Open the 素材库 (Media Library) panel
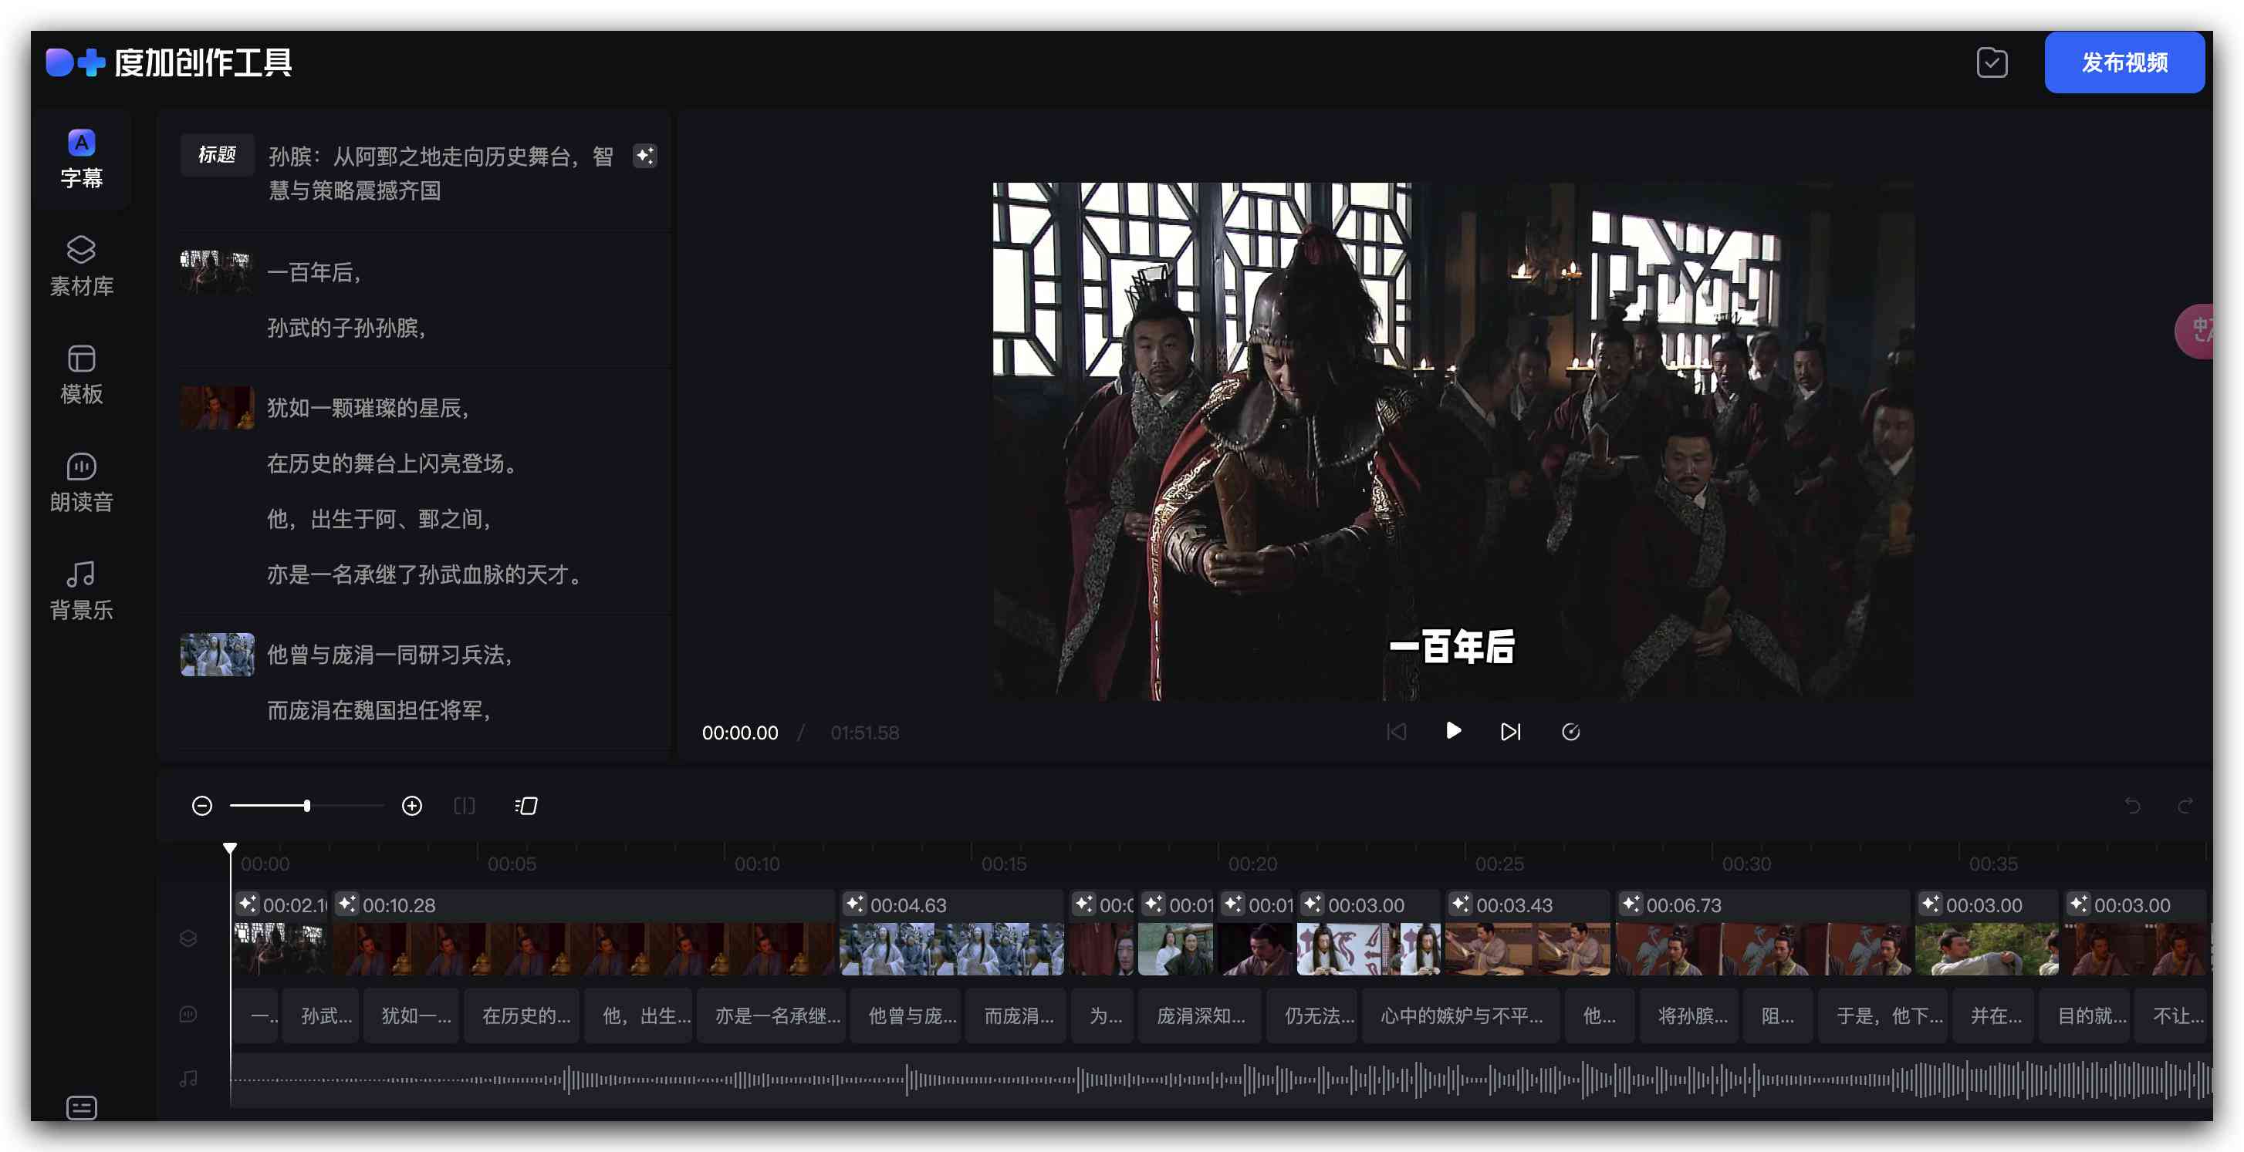Image resolution: width=2244 pixels, height=1152 pixels. 81,264
